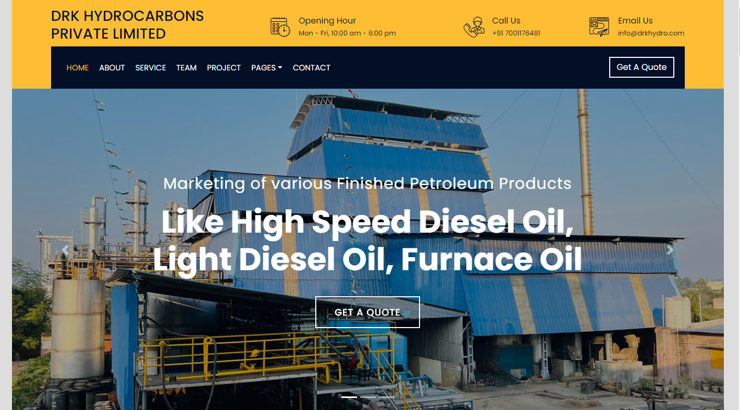The image size is (740, 410).
Task: Click GET A QUOTE hero button
Action: pos(367,312)
